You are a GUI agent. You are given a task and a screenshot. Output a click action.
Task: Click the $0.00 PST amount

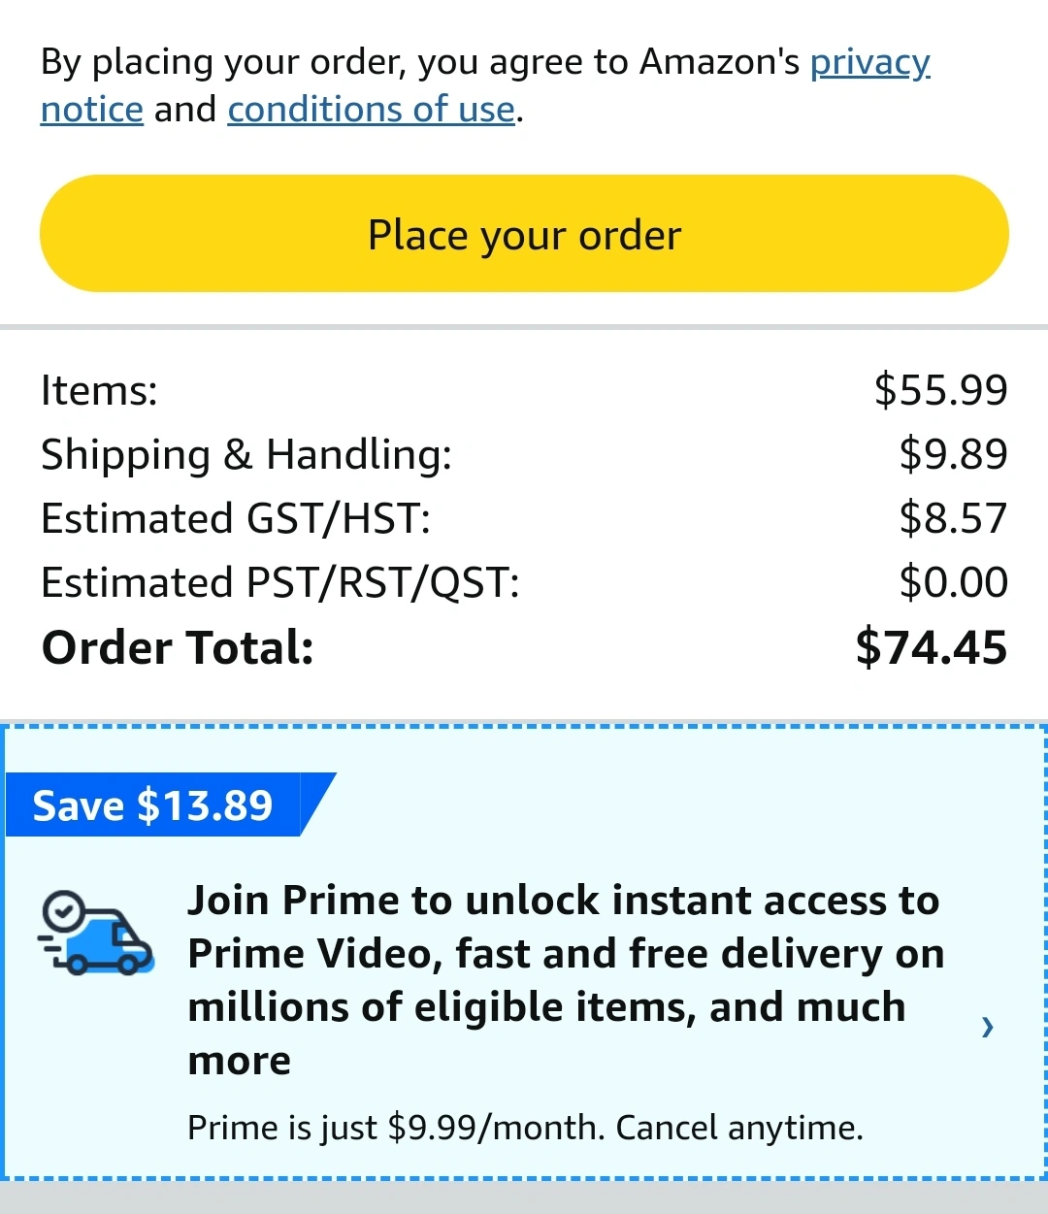(954, 582)
